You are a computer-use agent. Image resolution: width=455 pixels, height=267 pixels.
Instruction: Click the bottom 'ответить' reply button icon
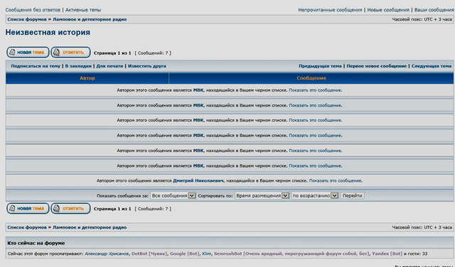tap(56, 208)
